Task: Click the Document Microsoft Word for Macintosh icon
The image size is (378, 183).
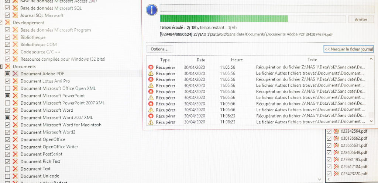Action: click(15, 125)
